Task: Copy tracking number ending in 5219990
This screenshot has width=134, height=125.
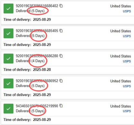Action: coord(61,106)
